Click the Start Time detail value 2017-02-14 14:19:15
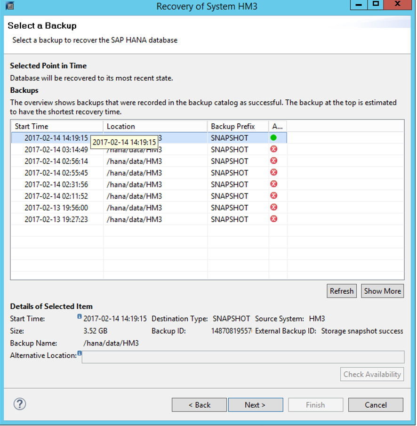 click(x=115, y=319)
